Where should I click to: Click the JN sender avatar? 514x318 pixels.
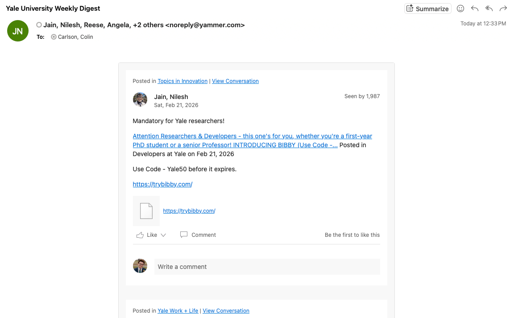[x=18, y=31]
